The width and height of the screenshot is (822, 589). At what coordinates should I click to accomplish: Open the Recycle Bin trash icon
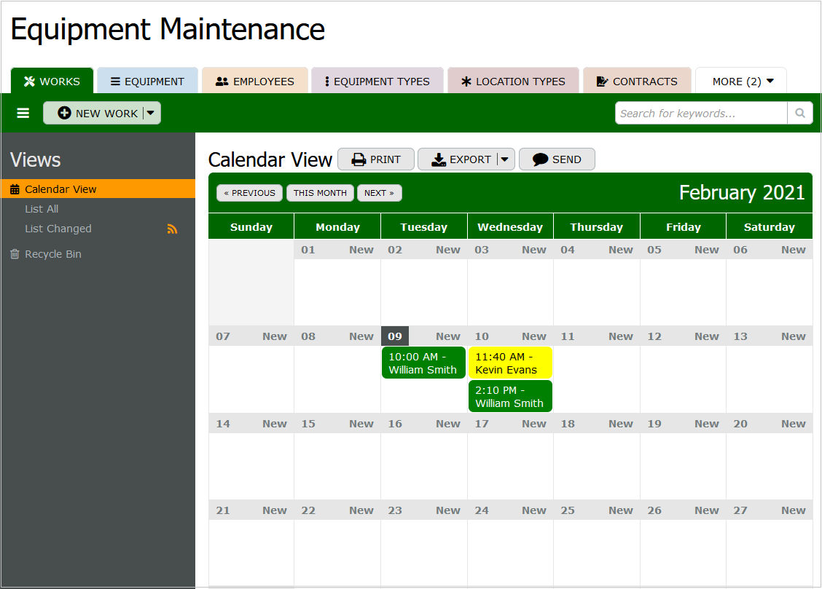click(15, 254)
